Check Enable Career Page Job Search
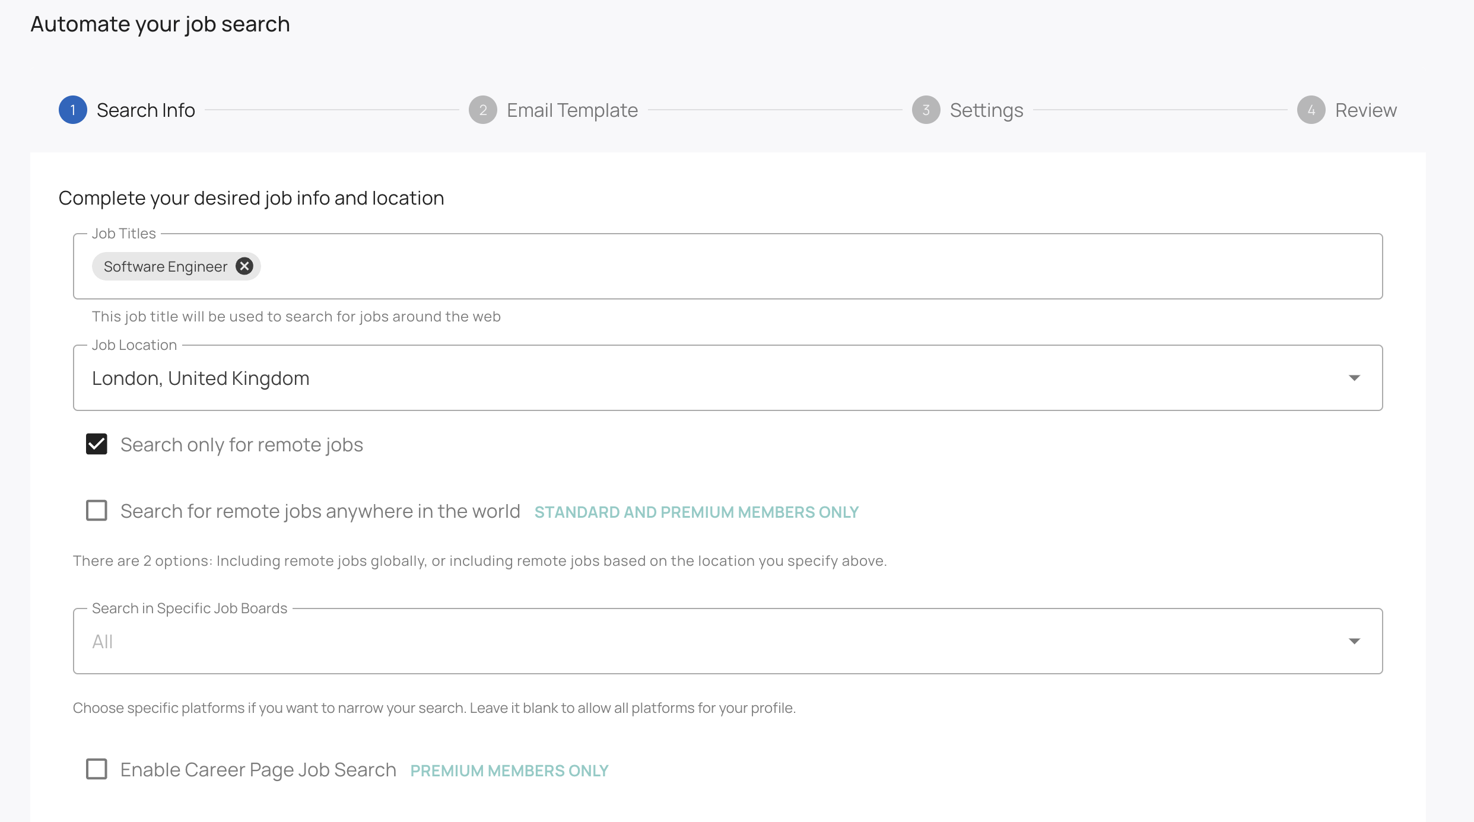The width and height of the screenshot is (1474, 822). click(x=96, y=769)
